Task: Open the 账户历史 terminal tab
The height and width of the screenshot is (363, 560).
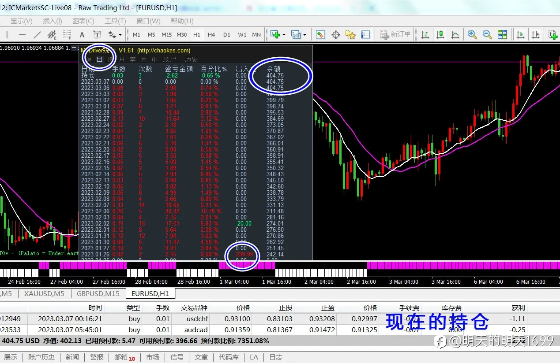Action: click(41, 357)
